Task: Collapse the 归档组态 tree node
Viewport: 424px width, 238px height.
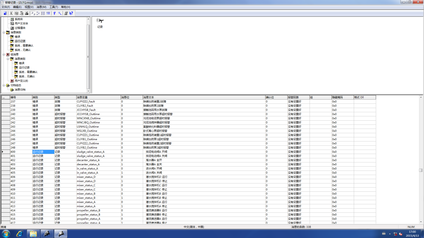Action: click(4, 85)
